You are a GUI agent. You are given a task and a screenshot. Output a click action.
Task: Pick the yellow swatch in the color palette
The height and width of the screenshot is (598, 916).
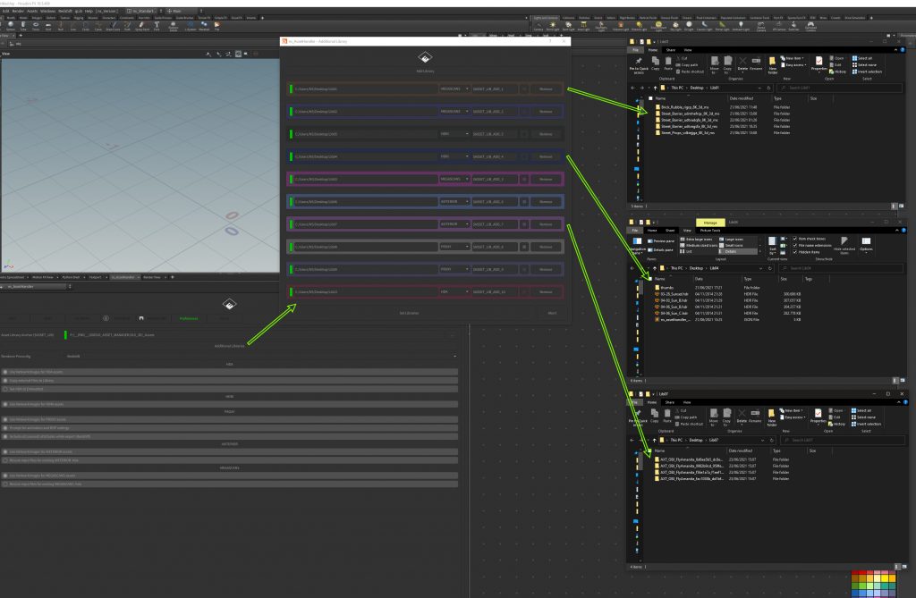coord(886,578)
